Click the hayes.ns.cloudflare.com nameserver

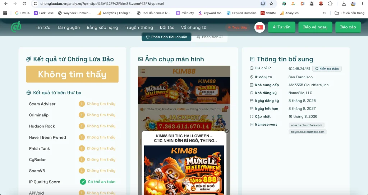coord(308,132)
